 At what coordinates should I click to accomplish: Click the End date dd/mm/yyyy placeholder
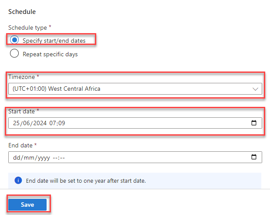click(x=30, y=157)
